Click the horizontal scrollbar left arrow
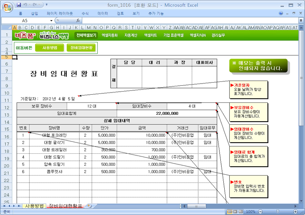Screen dimensions: 305x215 coord(184,206)
